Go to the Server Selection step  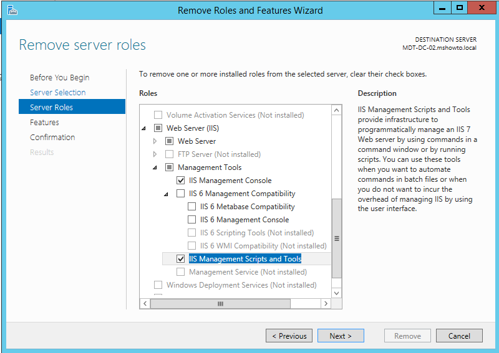[57, 93]
